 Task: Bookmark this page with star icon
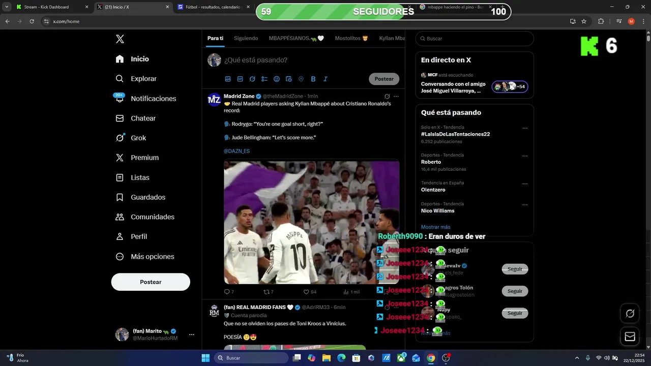click(x=584, y=21)
